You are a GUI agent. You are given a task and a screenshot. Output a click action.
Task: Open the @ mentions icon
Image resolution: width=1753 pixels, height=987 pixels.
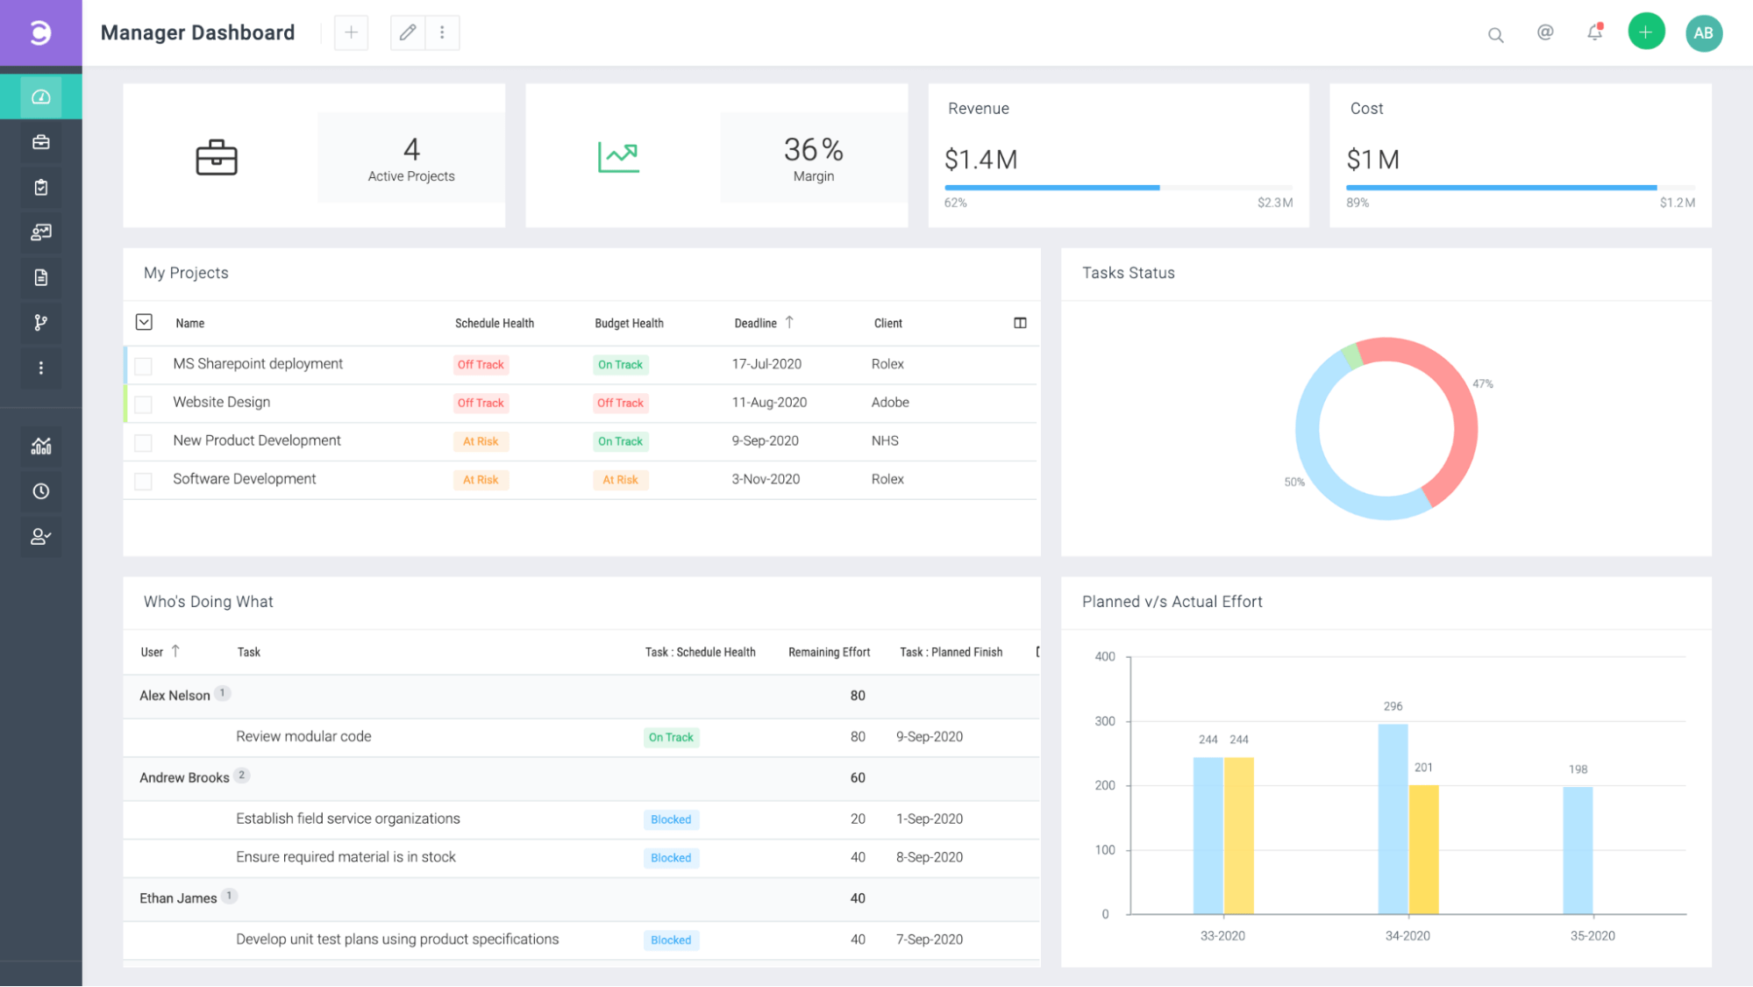pos(1545,32)
